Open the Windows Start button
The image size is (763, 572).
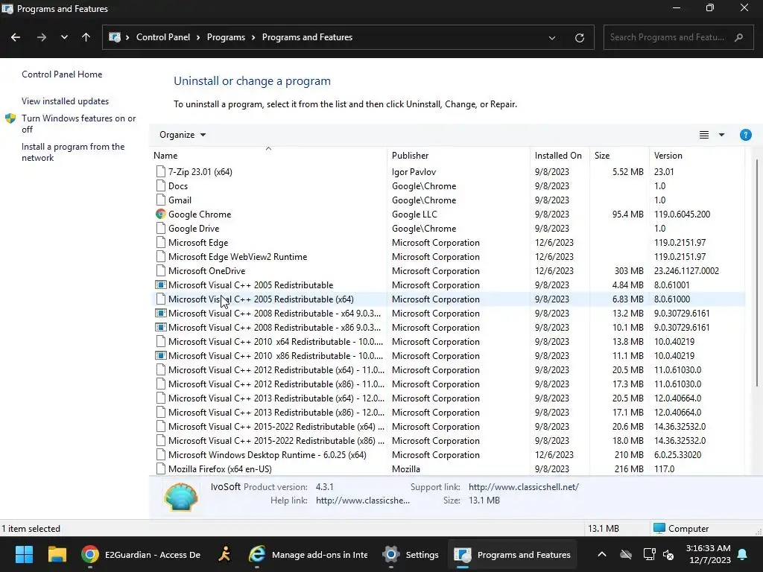[24, 554]
